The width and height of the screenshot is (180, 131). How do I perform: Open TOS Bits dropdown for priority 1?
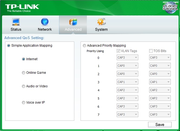(160, 66)
